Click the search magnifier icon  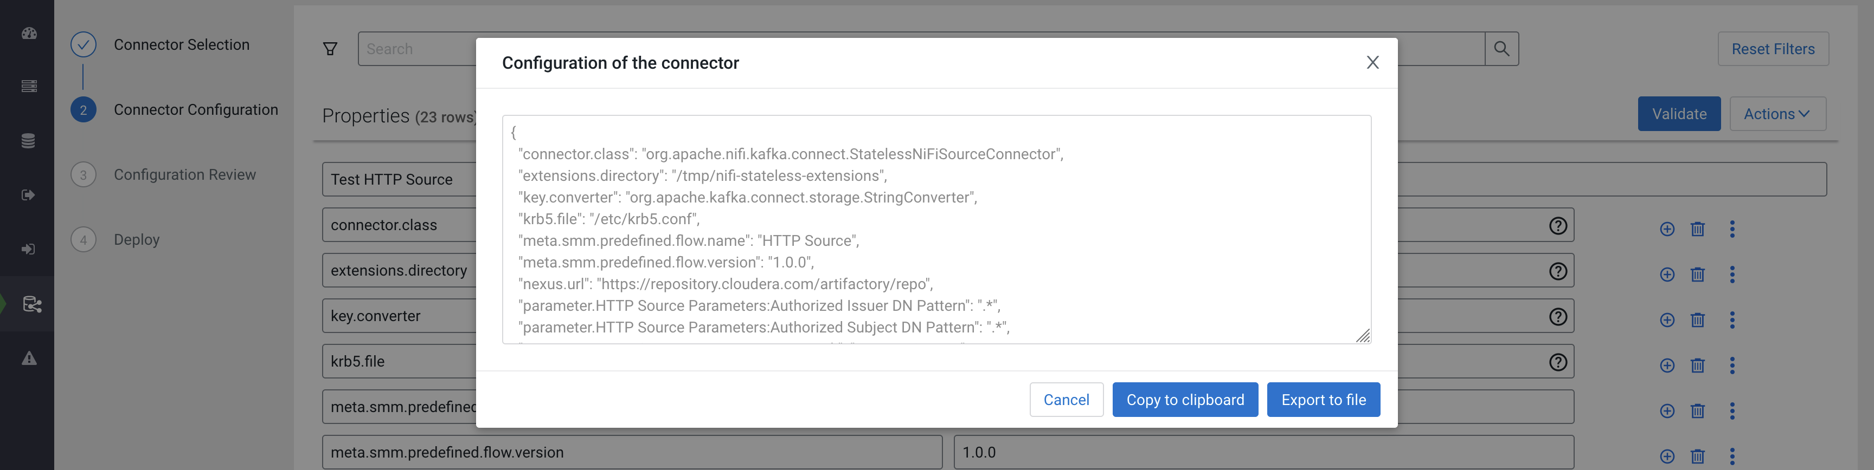click(x=1501, y=49)
